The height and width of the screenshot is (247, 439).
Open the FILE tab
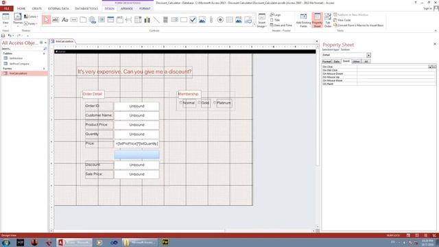[x=7, y=8]
